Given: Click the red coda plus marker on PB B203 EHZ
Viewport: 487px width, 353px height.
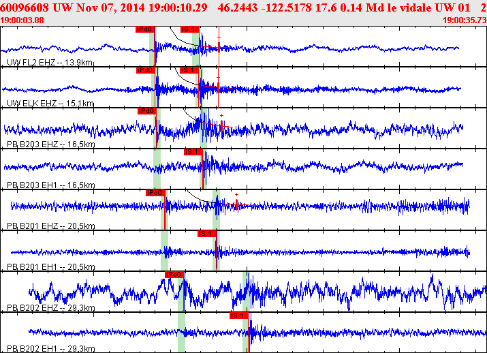Looking at the screenshot, I should click(x=221, y=116).
